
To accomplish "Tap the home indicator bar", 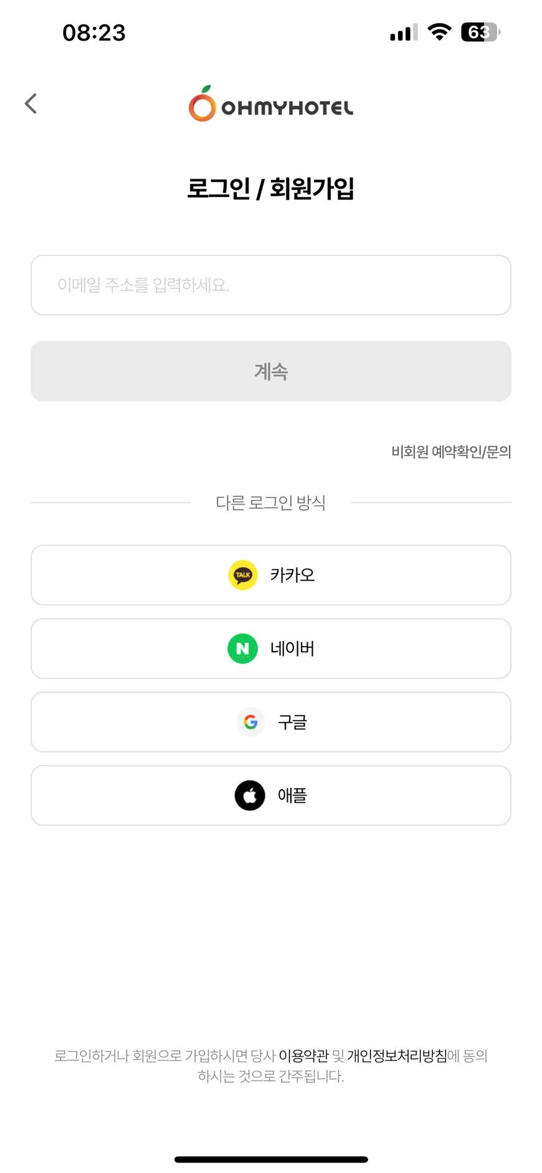I will point(271,1159).
